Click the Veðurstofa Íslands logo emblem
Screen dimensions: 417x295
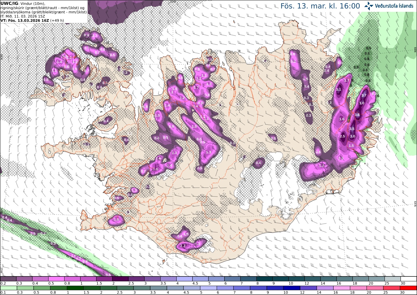point(369,6)
